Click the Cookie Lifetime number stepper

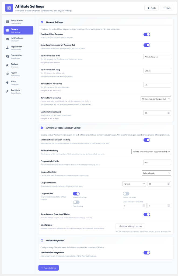[169, 113]
